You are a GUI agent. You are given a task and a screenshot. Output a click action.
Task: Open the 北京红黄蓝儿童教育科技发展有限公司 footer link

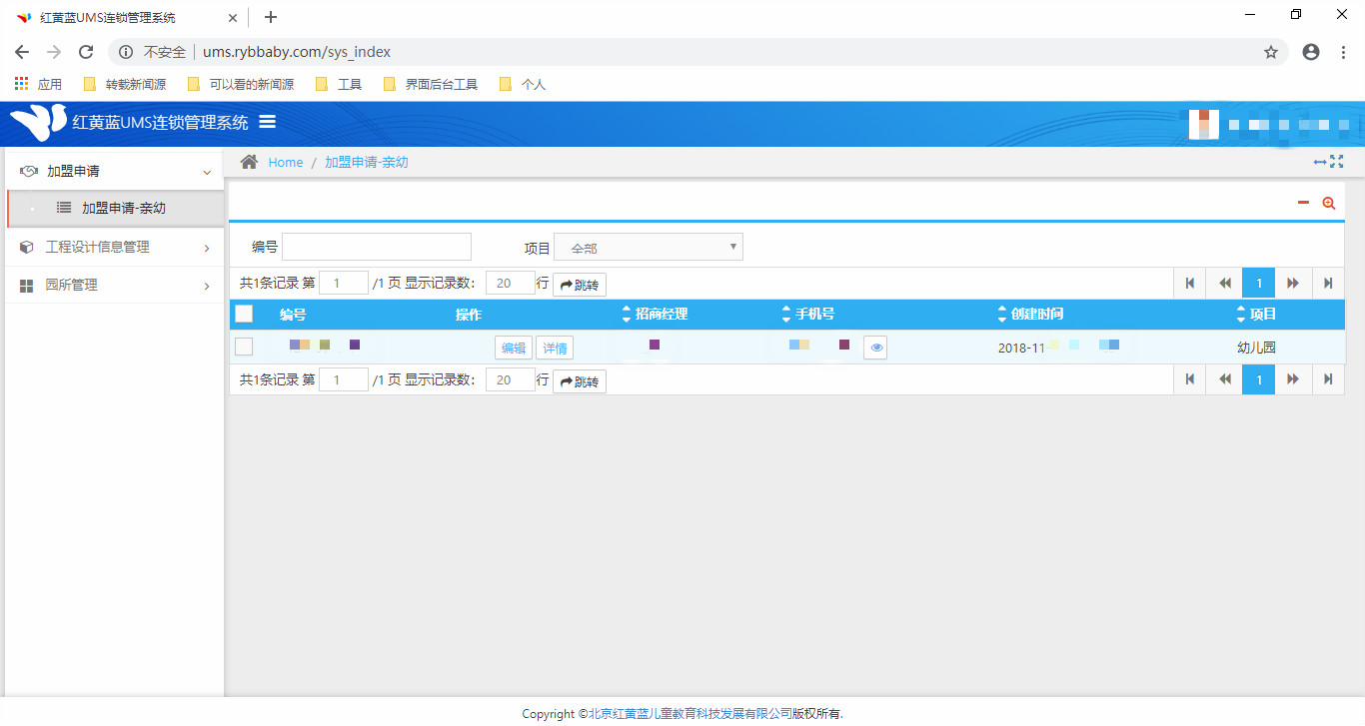pos(689,714)
